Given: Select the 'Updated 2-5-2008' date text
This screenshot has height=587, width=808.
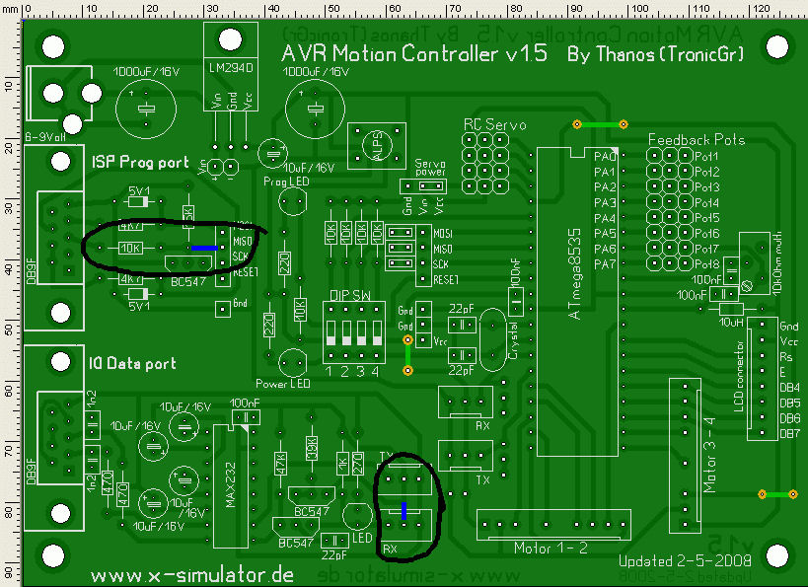Looking at the screenshot, I should pyautogui.click(x=685, y=560).
